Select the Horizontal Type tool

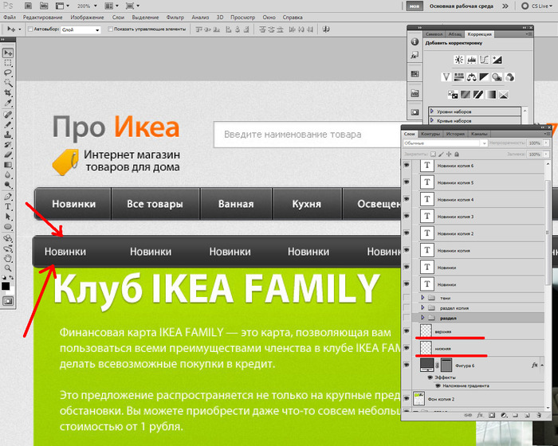[8, 206]
